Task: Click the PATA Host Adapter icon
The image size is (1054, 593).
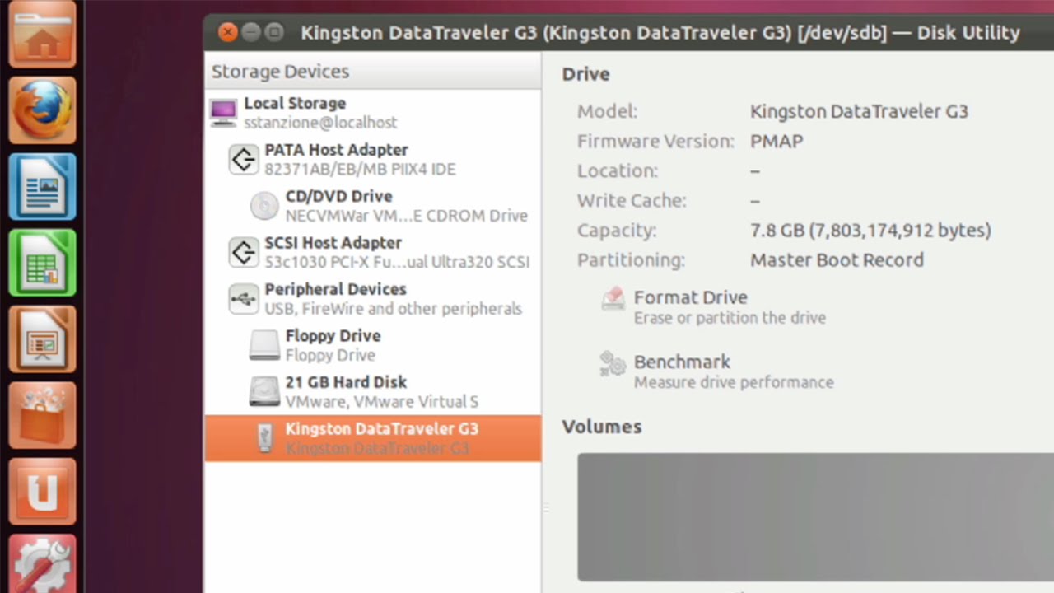Action: tap(244, 159)
